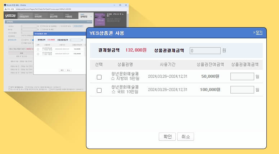Focus payment amount field in 지방비 5만원 row
Viewport: 279px width, 154px height.
coord(242,77)
